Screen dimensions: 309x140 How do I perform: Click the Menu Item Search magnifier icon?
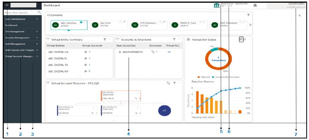(39, 12)
